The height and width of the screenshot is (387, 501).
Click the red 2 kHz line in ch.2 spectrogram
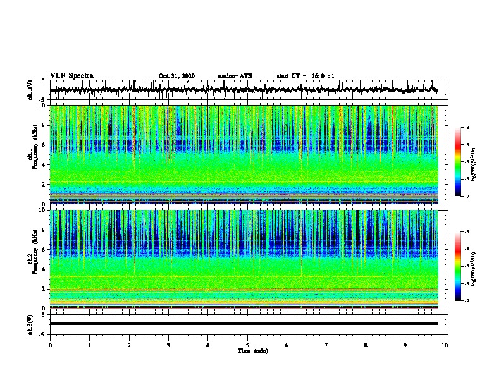click(x=244, y=290)
